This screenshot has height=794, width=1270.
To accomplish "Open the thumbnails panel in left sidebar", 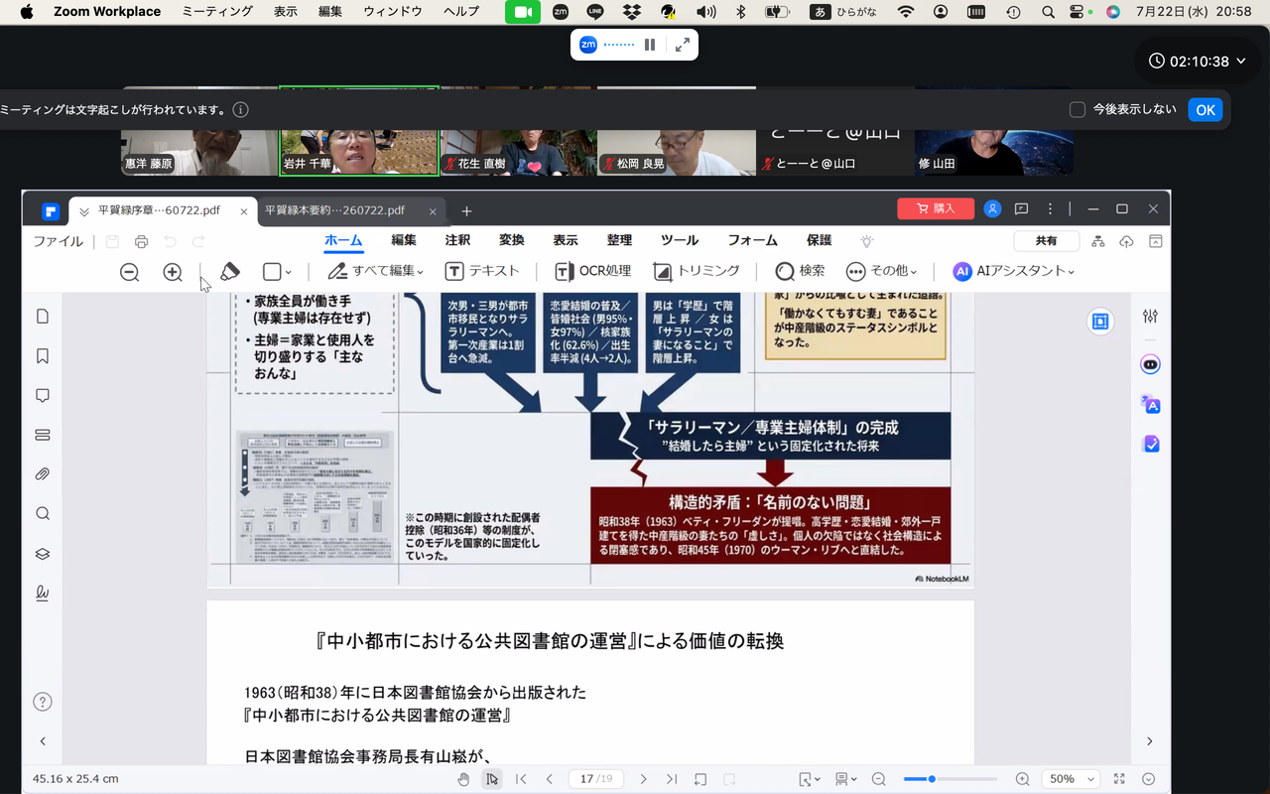I will click(43, 316).
